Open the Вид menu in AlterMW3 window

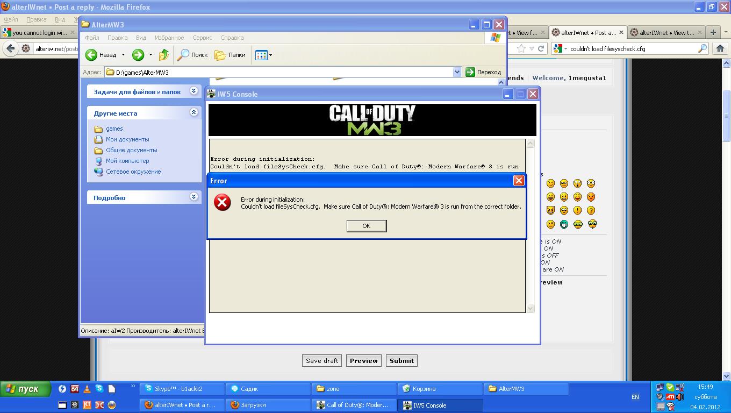click(x=141, y=38)
